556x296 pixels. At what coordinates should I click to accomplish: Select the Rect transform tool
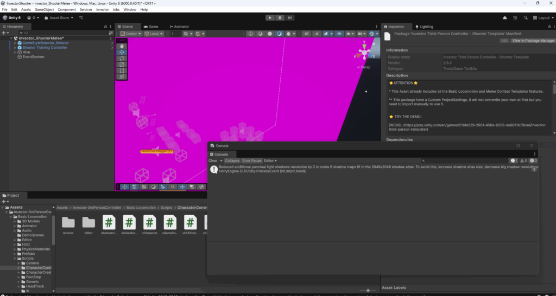tap(122, 70)
